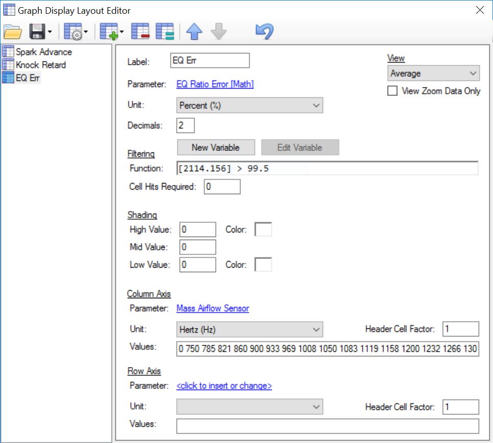Move selected graph down with gray arrow
The width and height of the screenshot is (493, 443).
click(219, 32)
